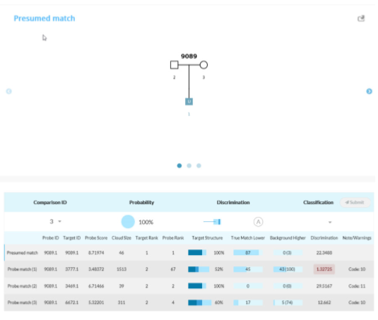The image size is (378, 320).
Task: Click the discrimination box plot slider
Action: [x=212, y=222]
